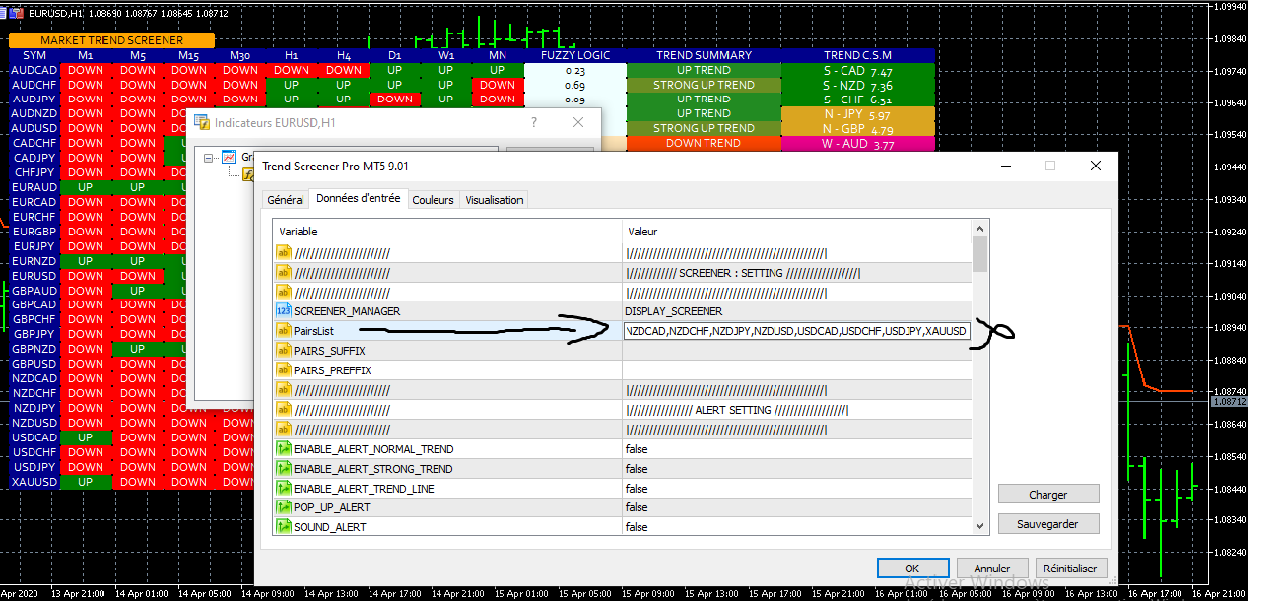
Task: Select the ALERT SETTING separator value
Action: (796, 410)
